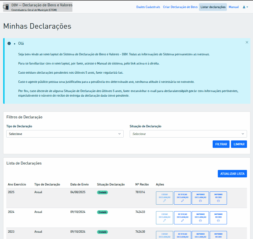The width and height of the screenshot is (253, 239).
Task: Print the 2025 declaration via Imprimir Declaração
Action: click(200, 198)
